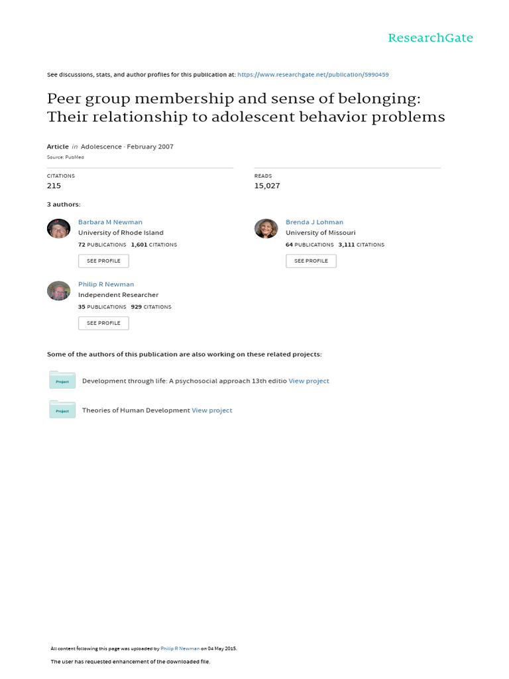Viewport: 509px width, 679px height.
Task: Click the citations count 215
Action: 54,186
